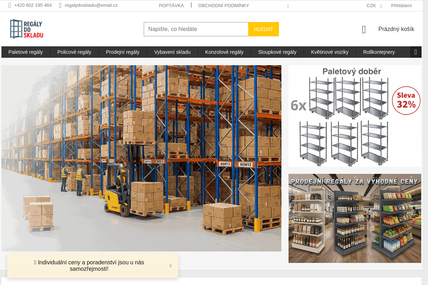Image resolution: width=428 pixels, height=285 pixels.
Task: Click the HLEDAT search button
Action: tap(264, 29)
